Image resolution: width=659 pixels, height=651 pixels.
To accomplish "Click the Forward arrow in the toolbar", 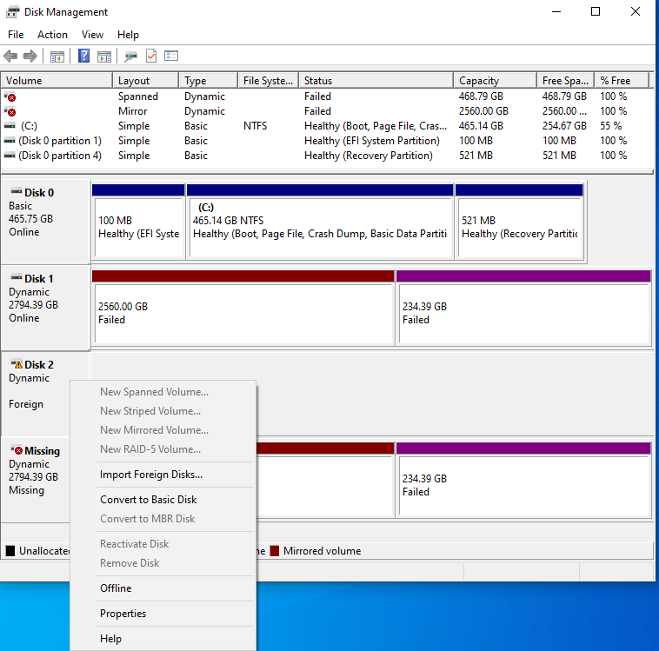I will pos(30,56).
